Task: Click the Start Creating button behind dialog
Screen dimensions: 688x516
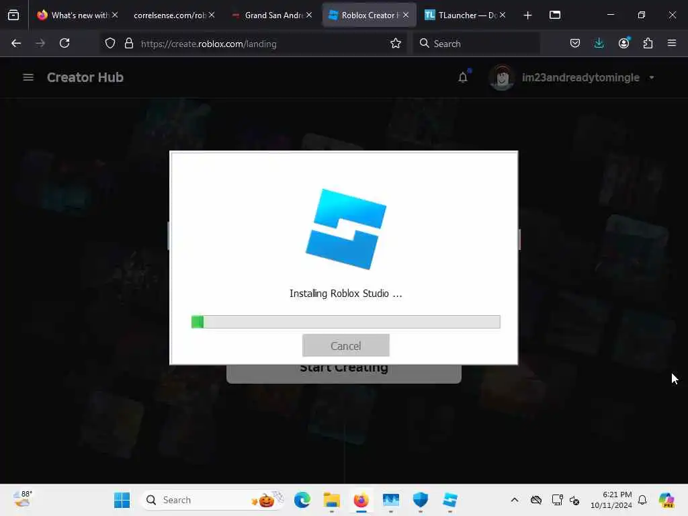Action: click(343, 374)
